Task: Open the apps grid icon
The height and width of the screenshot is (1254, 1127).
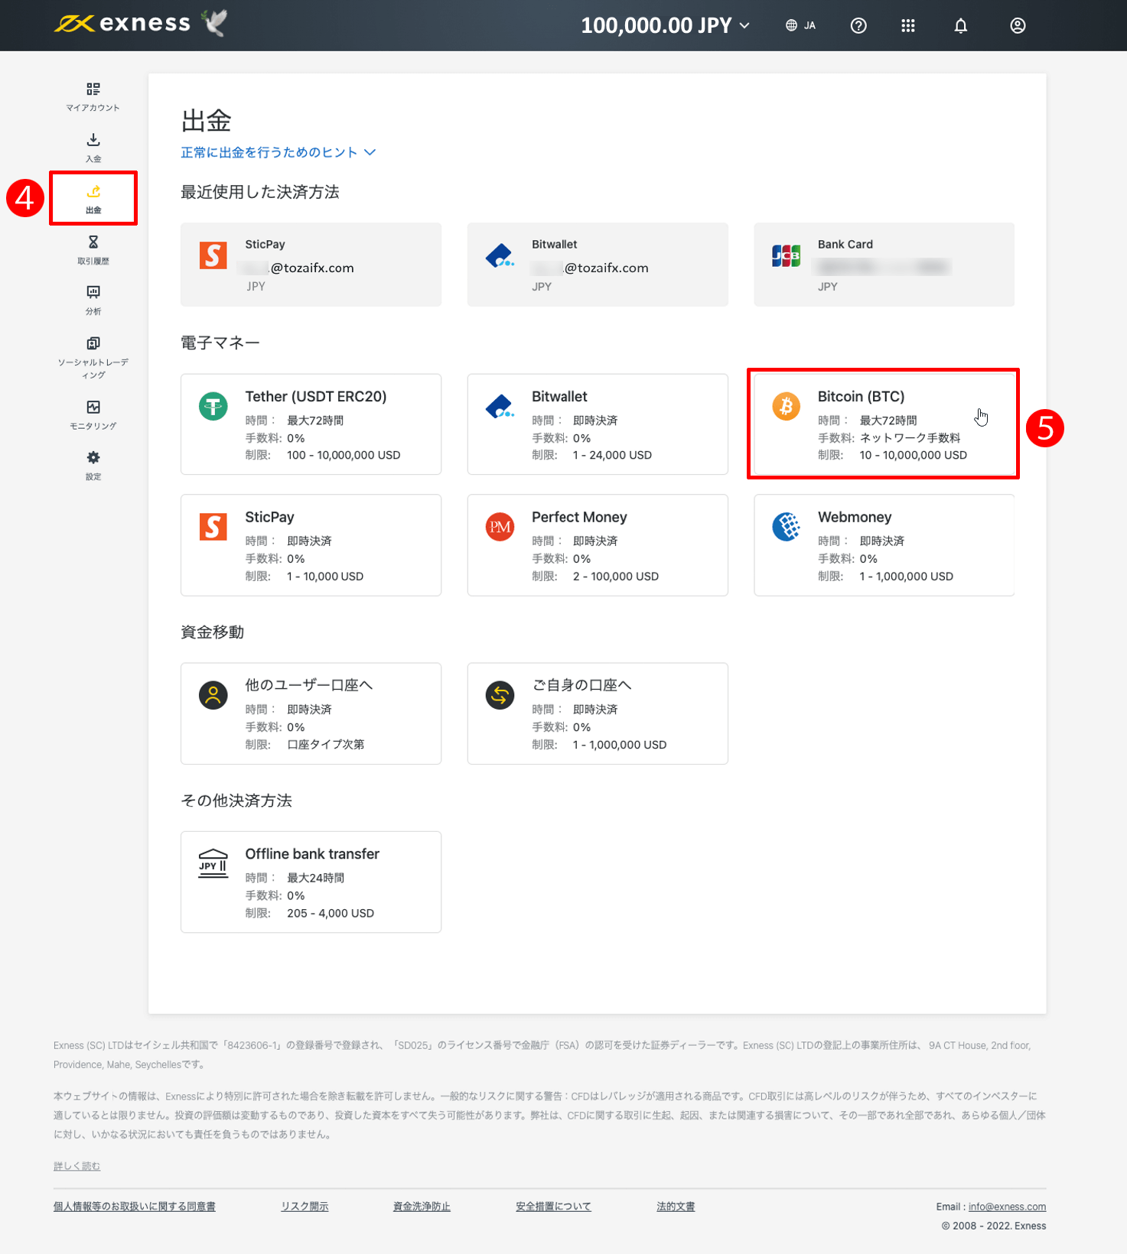Action: point(908,25)
